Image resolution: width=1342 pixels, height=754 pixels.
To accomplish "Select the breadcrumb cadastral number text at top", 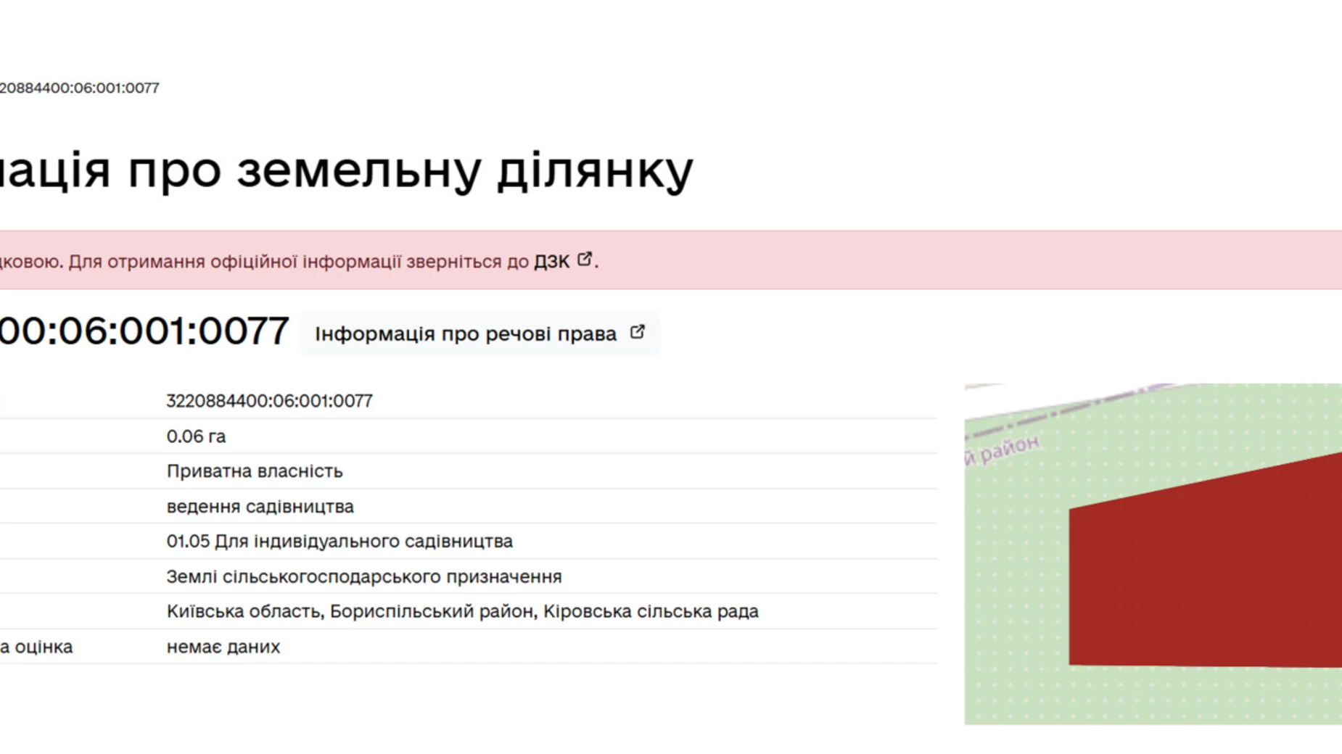I will 79,88.
